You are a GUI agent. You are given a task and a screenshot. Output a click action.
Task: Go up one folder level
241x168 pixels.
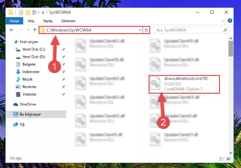coord(35,30)
